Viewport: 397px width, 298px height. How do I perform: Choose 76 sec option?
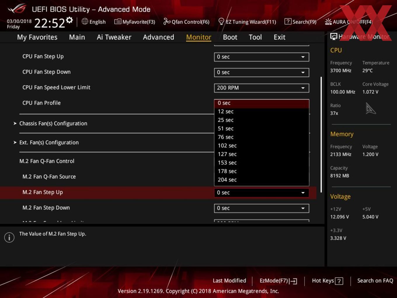[x=262, y=137]
